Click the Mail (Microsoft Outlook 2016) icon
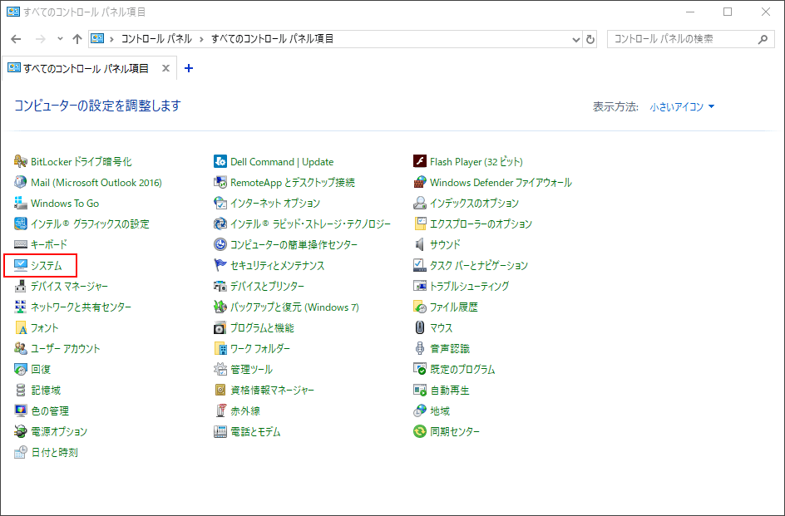Viewport: 785px width, 516px height. [21, 182]
